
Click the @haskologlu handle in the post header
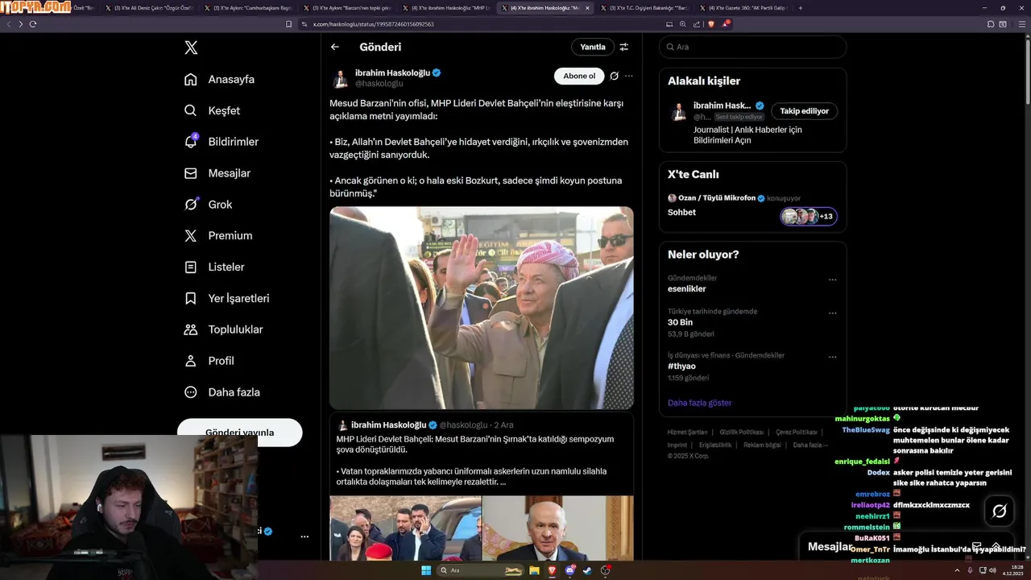(379, 84)
